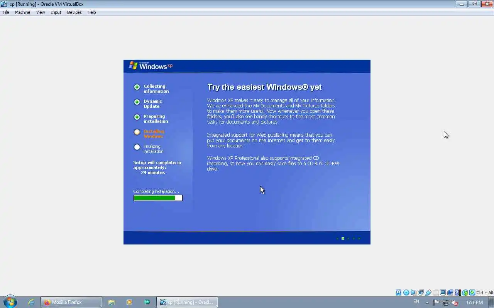Show hidden tray icons arrow
This screenshot has height=308, width=494.
(427, 302)
